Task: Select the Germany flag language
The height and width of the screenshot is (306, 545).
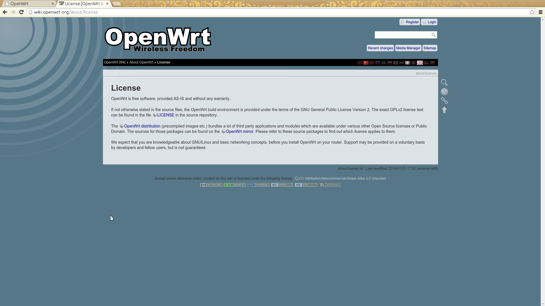Action: point(426,63)
